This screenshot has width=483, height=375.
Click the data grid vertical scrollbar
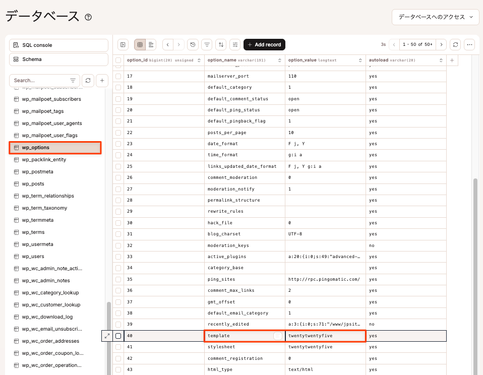click(475, 277)
